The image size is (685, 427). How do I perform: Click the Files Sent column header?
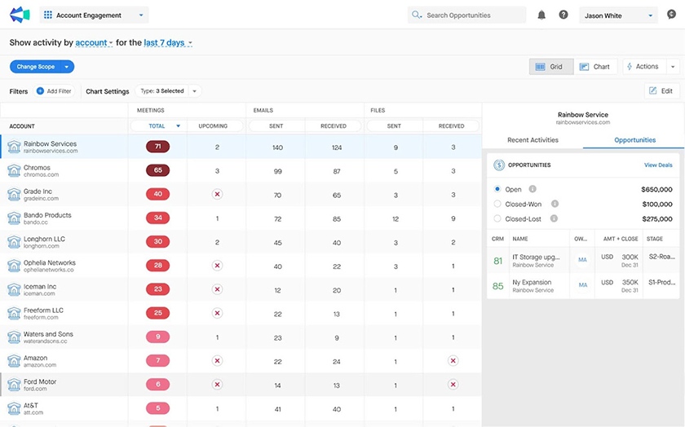point(394,126)
